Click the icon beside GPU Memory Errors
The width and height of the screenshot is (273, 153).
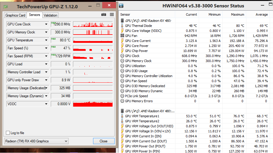[x=122, y=101]
